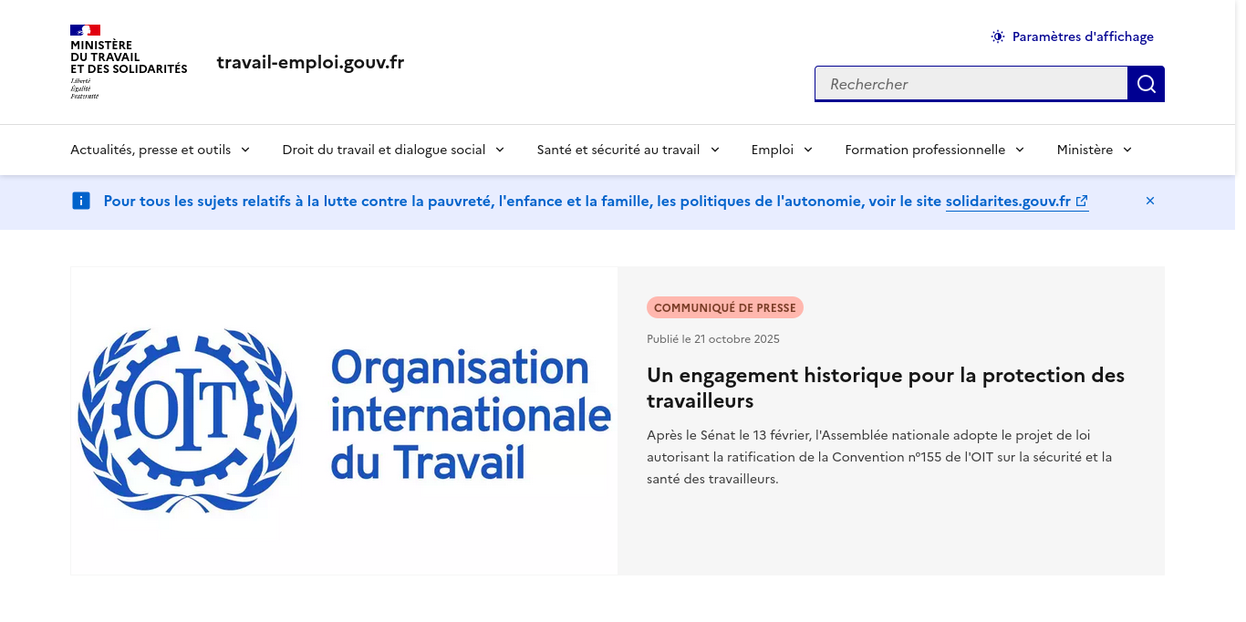This screenshot has height=622, width=1246.
Task: Click the magnifying glass search button
Action: pyautogui.click(x=1146, y=84)
